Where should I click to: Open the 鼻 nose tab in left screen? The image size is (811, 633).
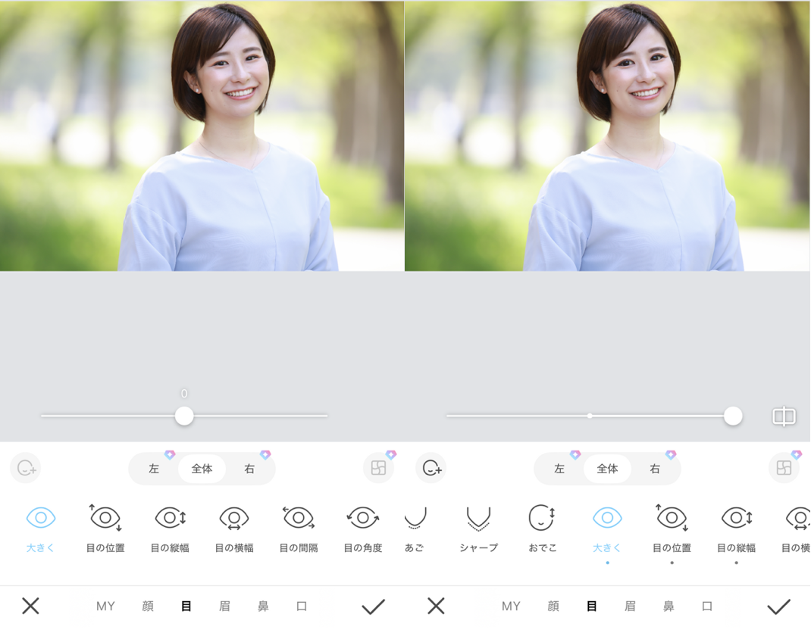pos(263,606)
